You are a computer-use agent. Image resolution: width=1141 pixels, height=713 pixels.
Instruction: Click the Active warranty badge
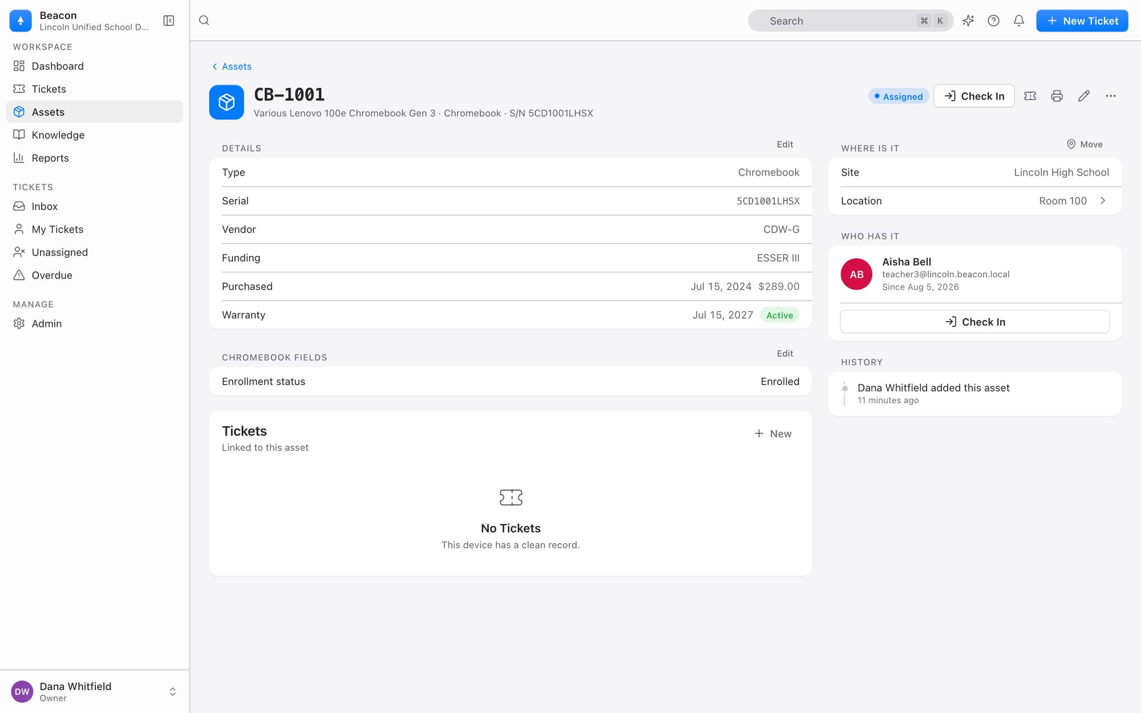coord(779,315)
